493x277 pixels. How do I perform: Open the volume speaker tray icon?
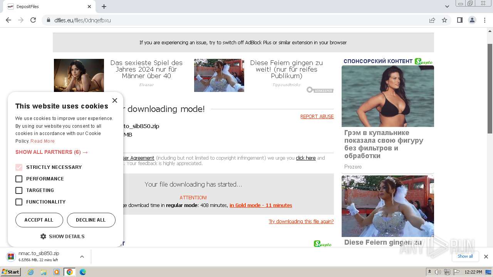tap(438, 272)
